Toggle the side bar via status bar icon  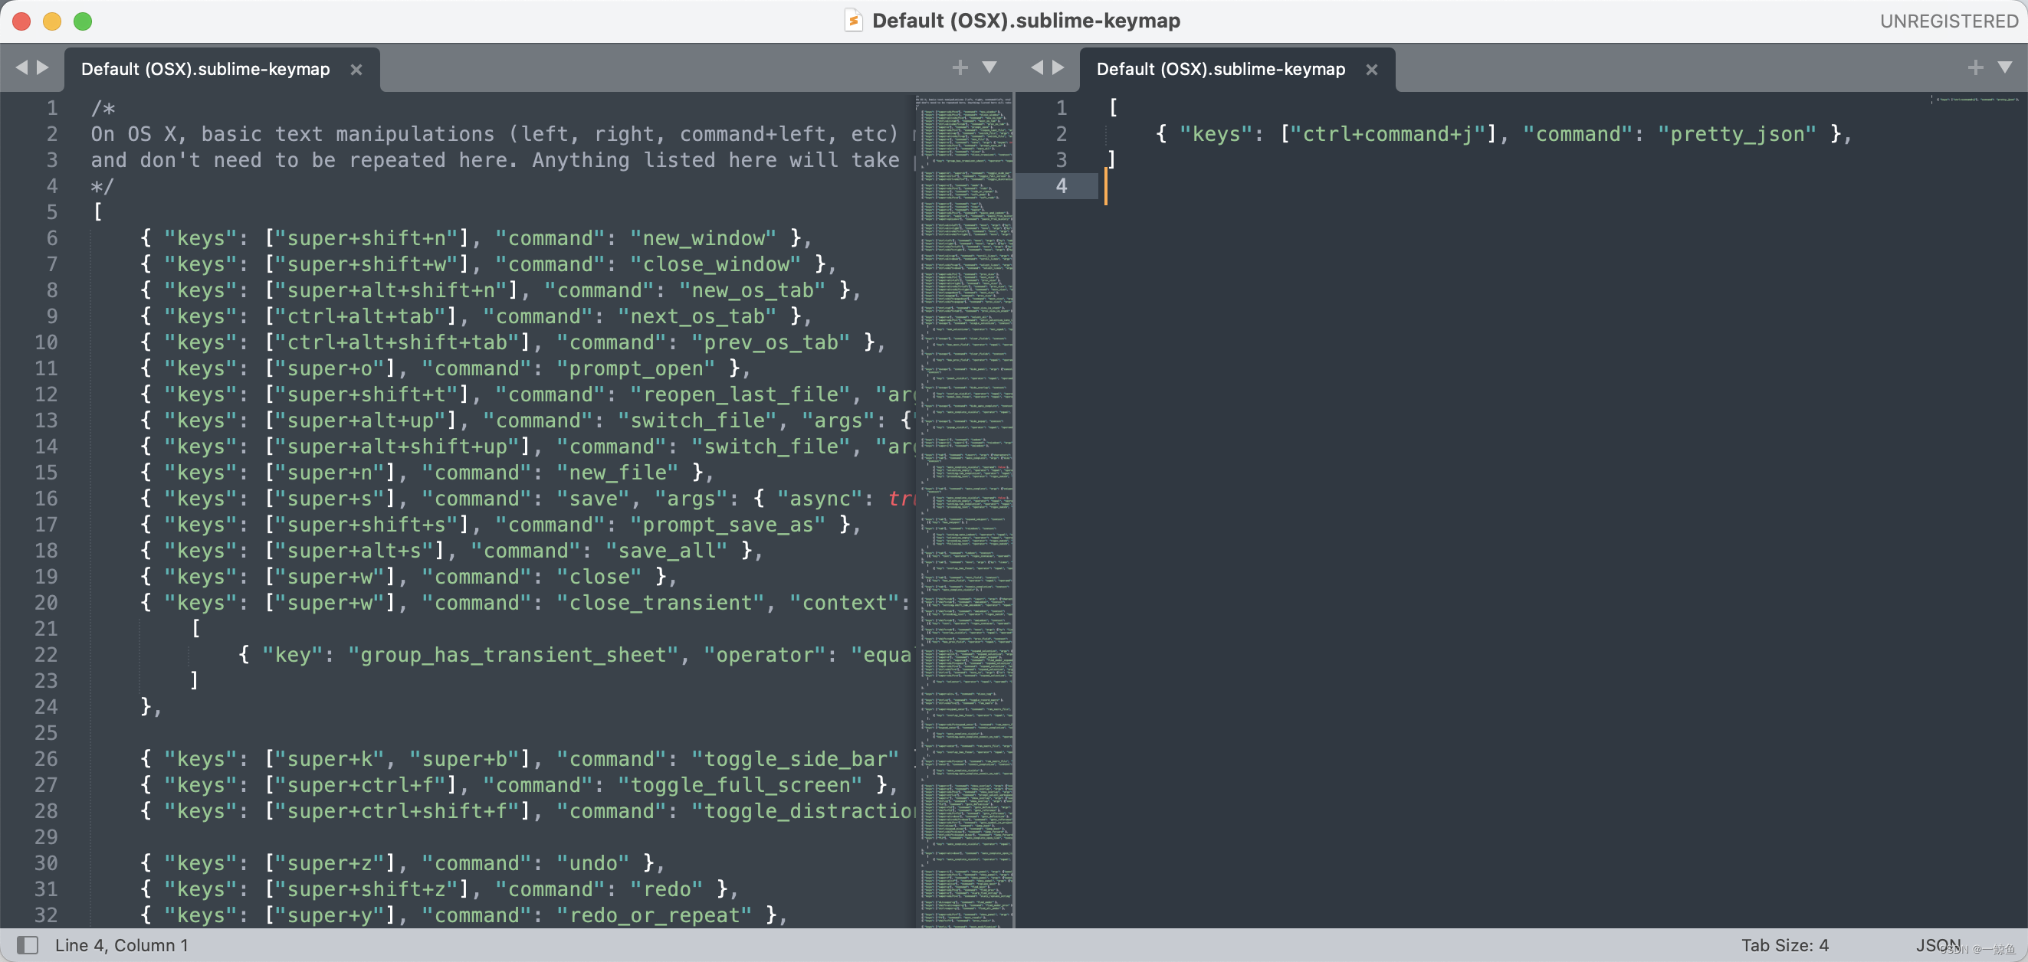click(28, 944)
